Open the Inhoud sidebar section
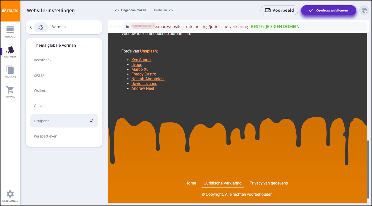 pyautogui.click(x=10, y=32)
